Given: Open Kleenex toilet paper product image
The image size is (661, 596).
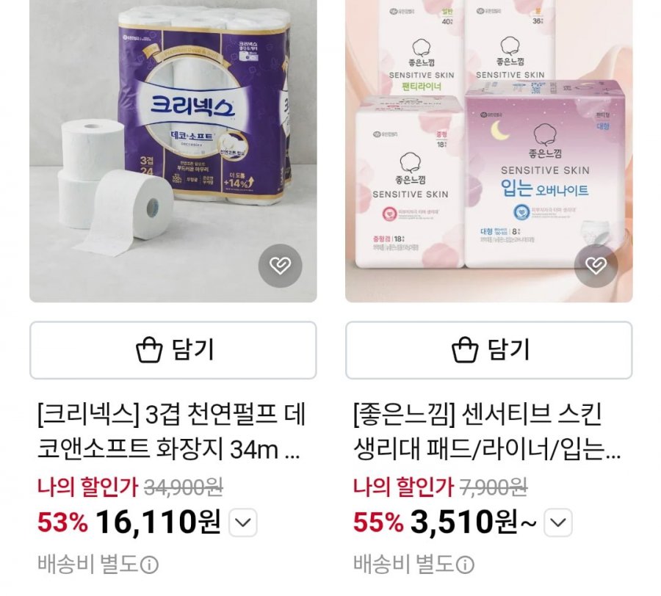Looking at the screenshot, I should (173, 150).
